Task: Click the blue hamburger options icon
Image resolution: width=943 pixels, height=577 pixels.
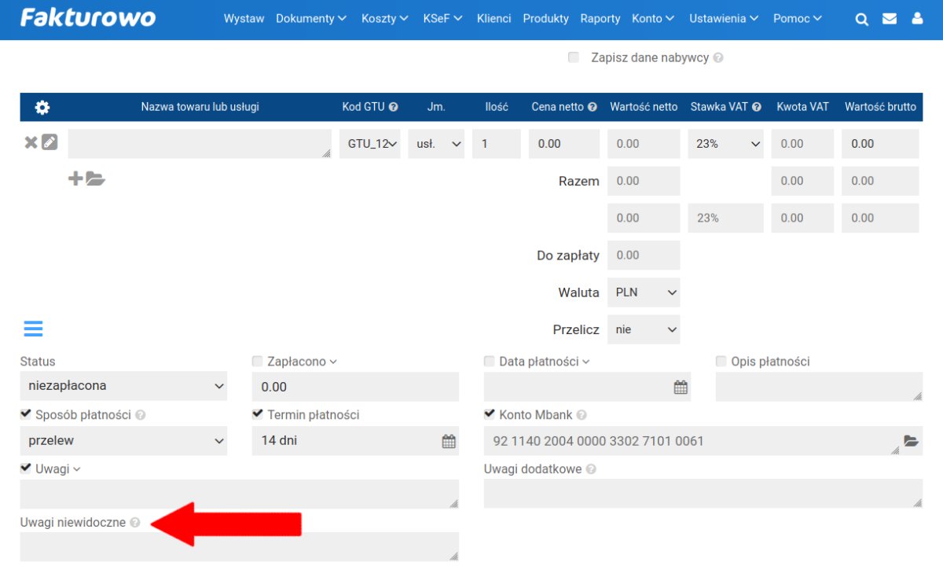Action: (x=33, y=329)
